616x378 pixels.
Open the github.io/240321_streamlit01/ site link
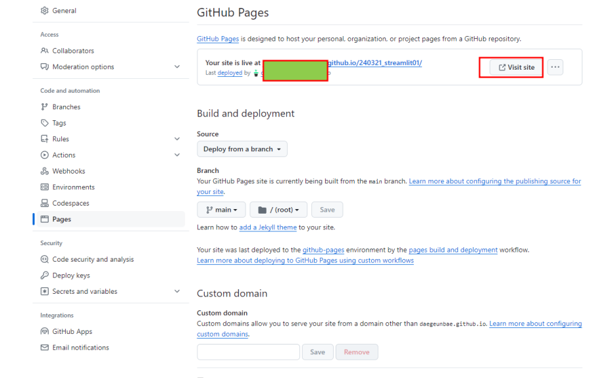[x=374, y=63]
